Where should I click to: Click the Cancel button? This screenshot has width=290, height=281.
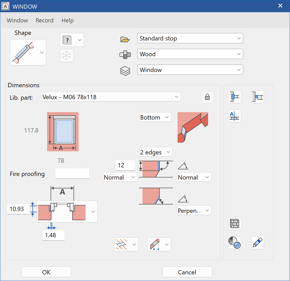point(187,272)
